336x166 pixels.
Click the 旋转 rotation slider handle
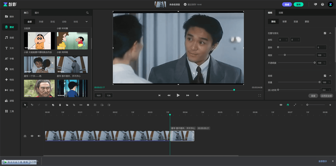(x=278, y=47)
